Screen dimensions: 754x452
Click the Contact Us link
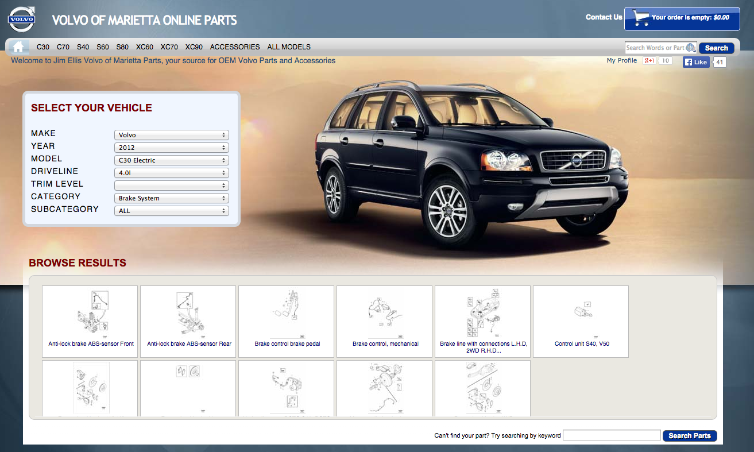(604, 17)
